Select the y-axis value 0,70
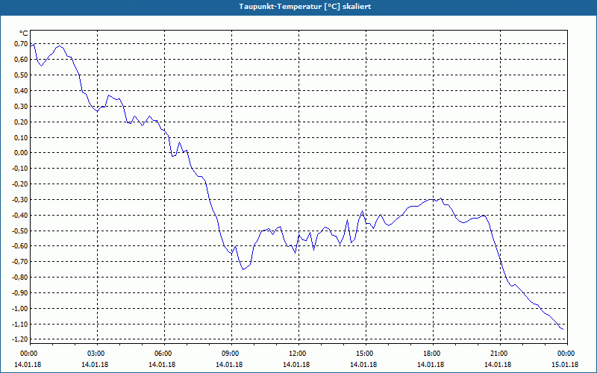Viewport: 597px width, 373px height. (22, 44)
